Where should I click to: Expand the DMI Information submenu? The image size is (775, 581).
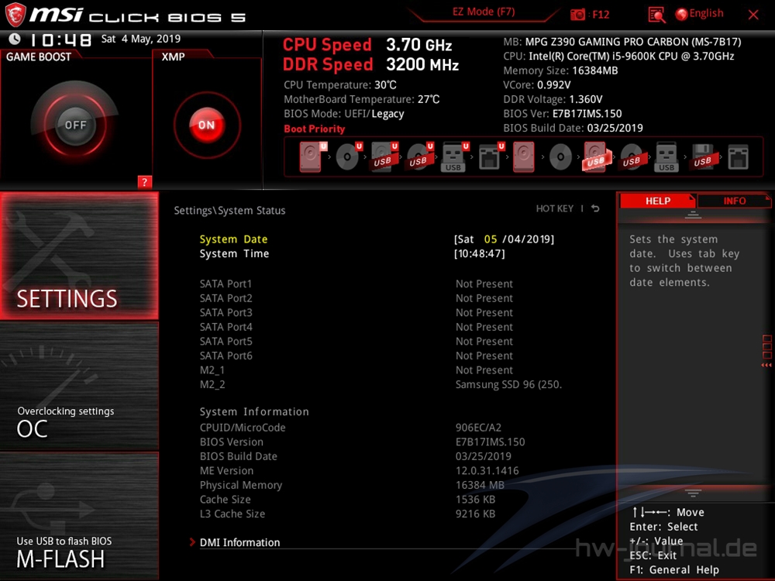pyautogui.click(x=239, y=542)
